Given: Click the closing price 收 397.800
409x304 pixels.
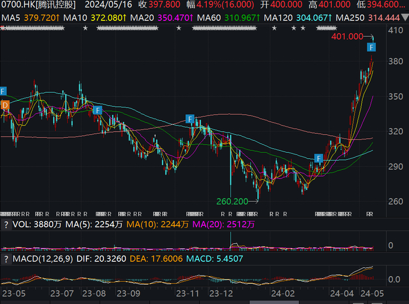Looking at the screenshot, I should pyautogui.click(x=159, y=5).
